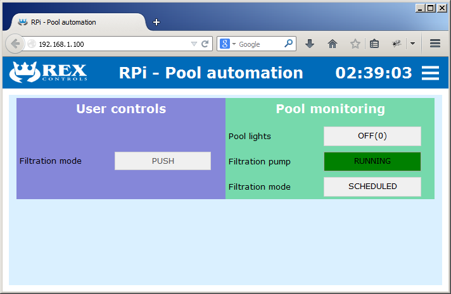The height and width of the screenshot is (294, 451).
Task: Show bookmarks list icon
Action: click(374, 44)
